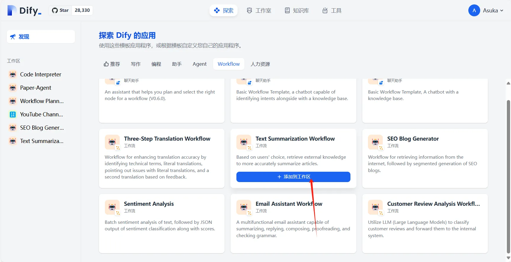Open the 知识库 navigation tab

297,11
